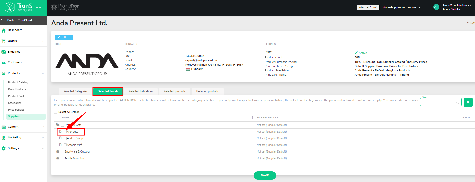Expand the Marketing menu chevron
Screen dimensions: 475x182
(43, 138)
